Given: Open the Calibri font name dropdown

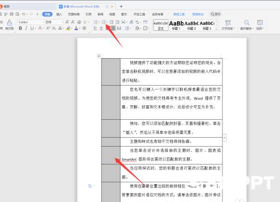Looking at the screenshot, I should (31, 22).
